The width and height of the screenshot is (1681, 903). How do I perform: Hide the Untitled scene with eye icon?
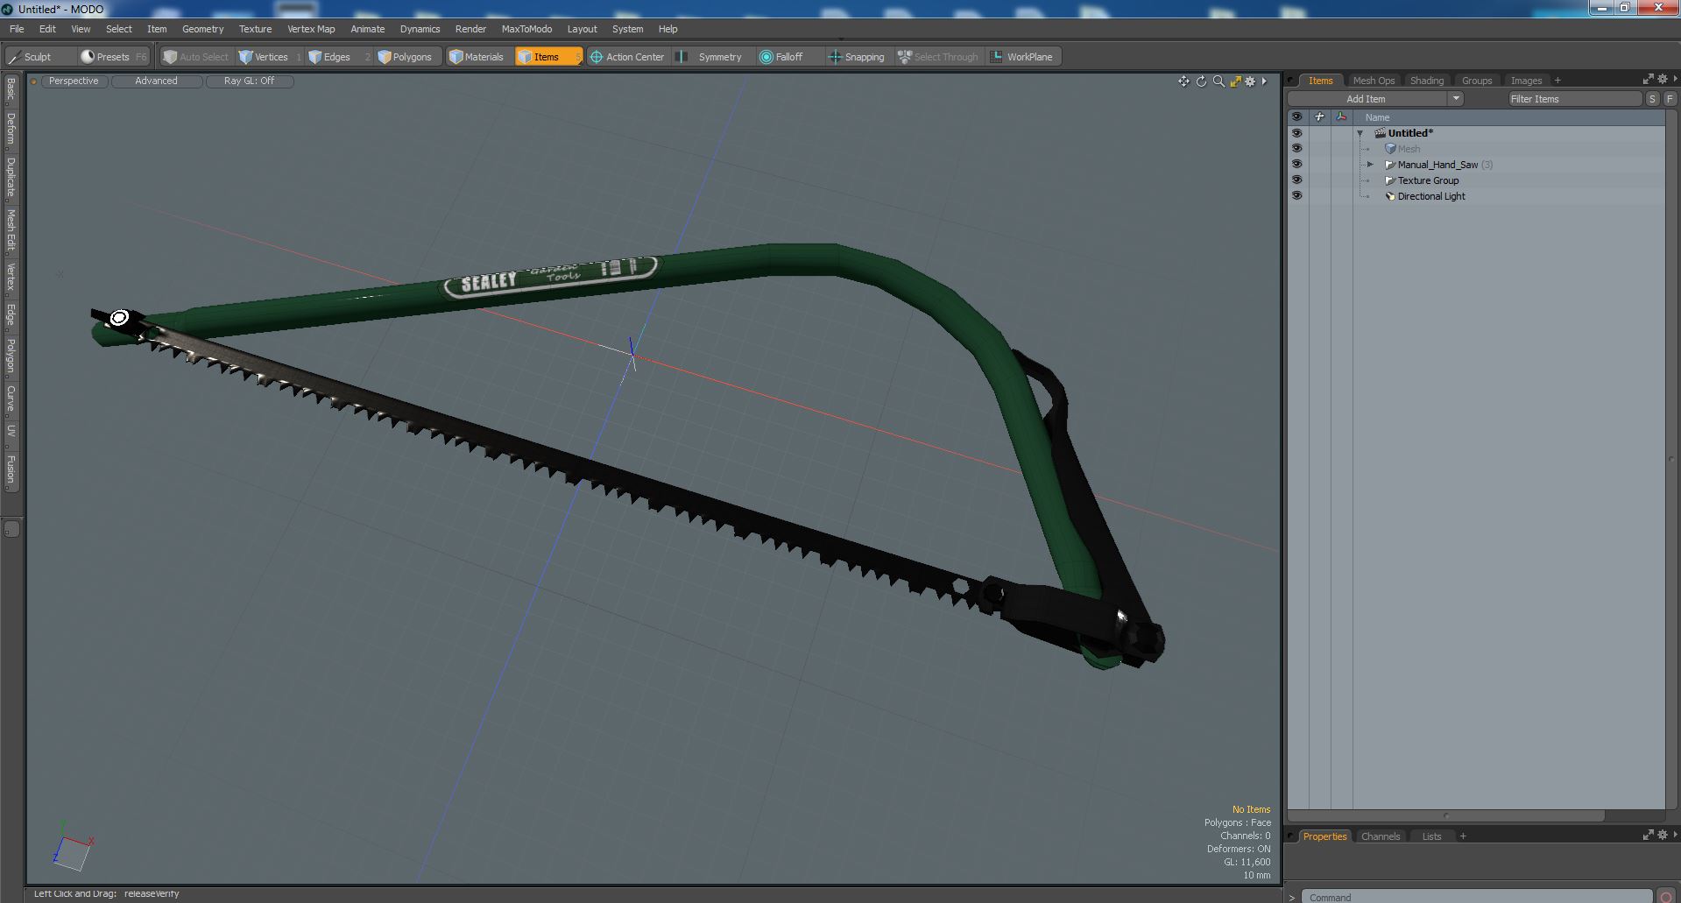[1296, 133]
